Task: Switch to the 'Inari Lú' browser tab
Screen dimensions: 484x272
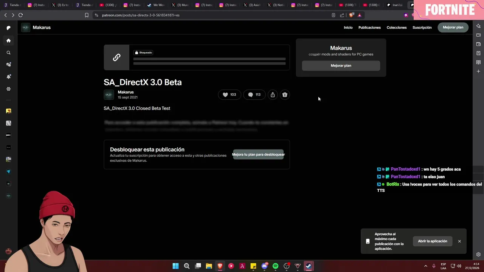Action: [394, 5]
